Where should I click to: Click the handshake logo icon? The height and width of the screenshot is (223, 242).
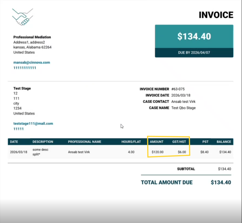click(22, 17)
